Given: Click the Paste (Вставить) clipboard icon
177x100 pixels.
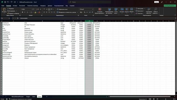Looking at the screenshot, I should (4, 9).
